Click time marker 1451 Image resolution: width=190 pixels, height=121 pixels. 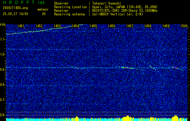pyautogui.click(x=21, y=26)
